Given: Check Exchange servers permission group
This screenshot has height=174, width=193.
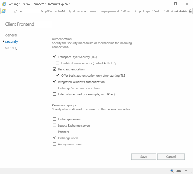Looking at the screenshot, I should pos(54,119).
